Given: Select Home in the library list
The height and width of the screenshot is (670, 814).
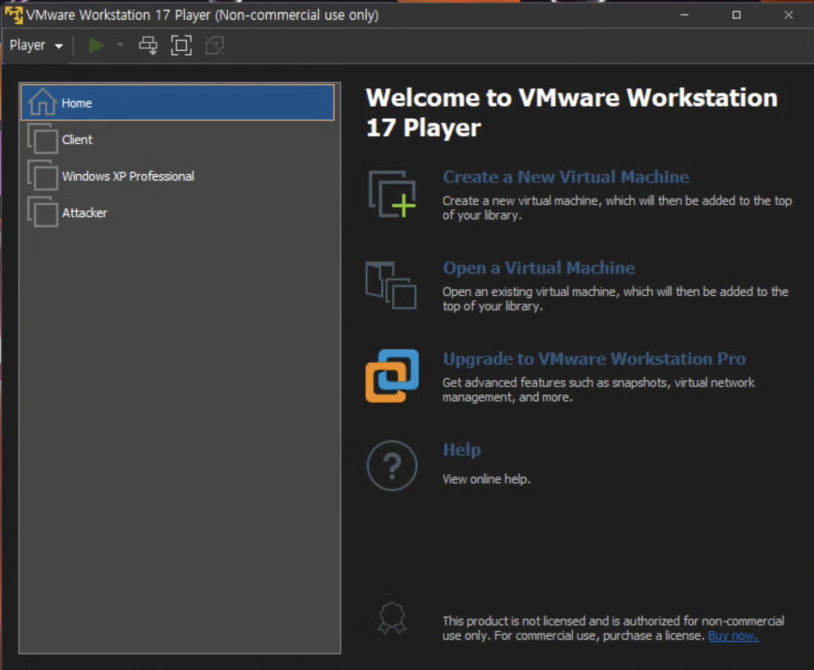Looking at the screenshot, I should [178, 102].
